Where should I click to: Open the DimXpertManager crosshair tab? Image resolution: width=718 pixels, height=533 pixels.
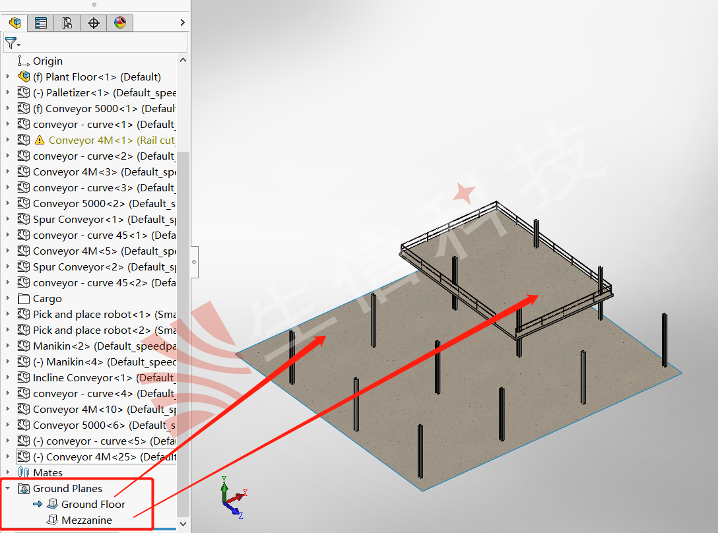94,23
